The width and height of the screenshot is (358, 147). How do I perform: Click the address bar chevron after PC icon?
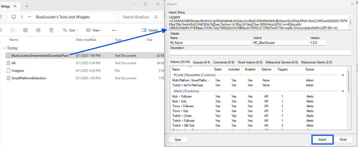point(22,17)
